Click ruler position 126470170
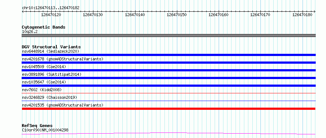 (x=260, y=15)
